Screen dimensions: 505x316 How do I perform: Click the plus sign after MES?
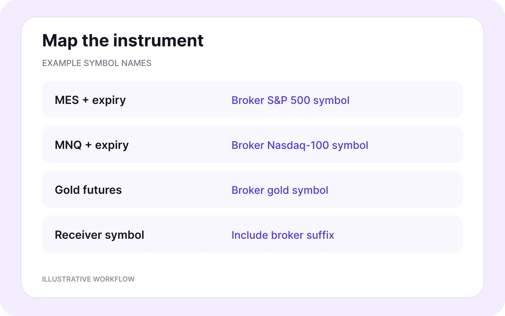[x=86, y=100]
